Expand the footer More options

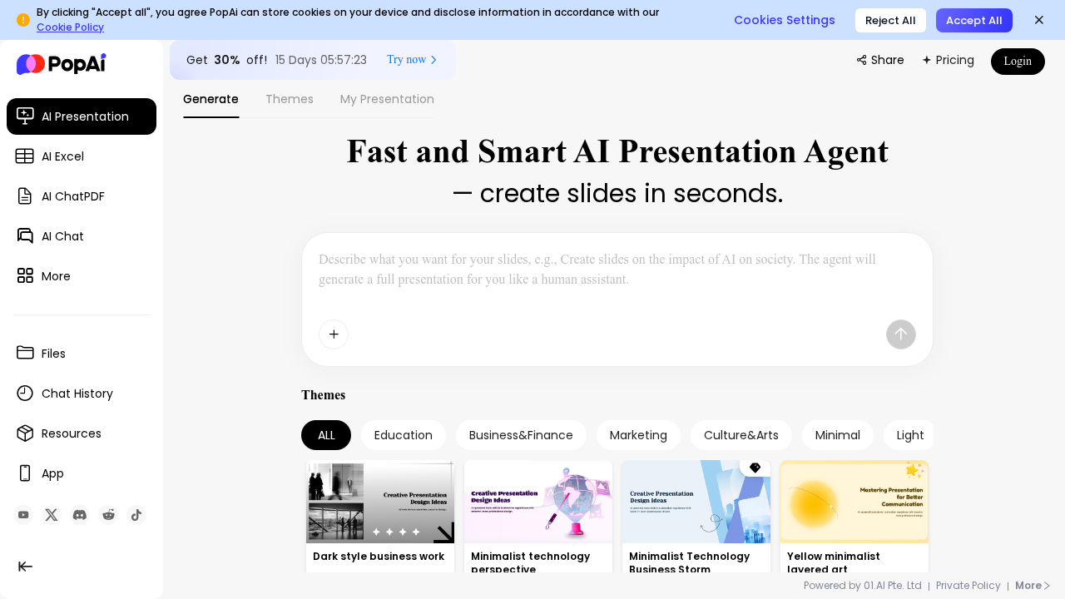(x=1030, y=585)
